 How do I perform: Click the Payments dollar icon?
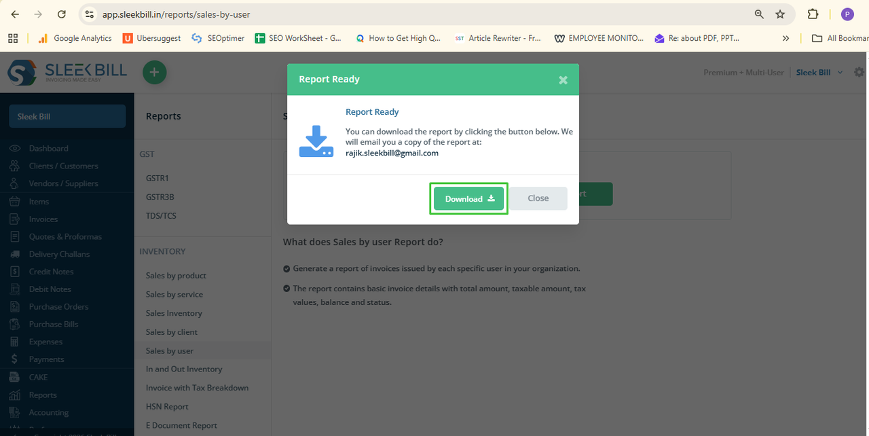pos(15,359)
